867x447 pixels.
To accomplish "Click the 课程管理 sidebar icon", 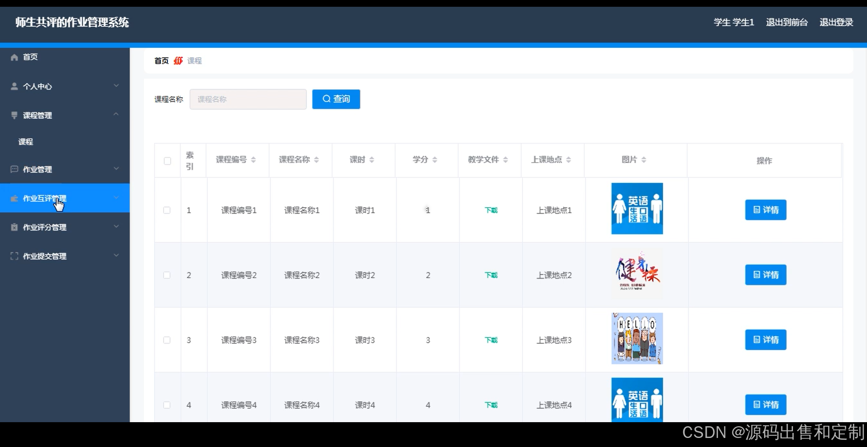I will (x=14, y=115).
